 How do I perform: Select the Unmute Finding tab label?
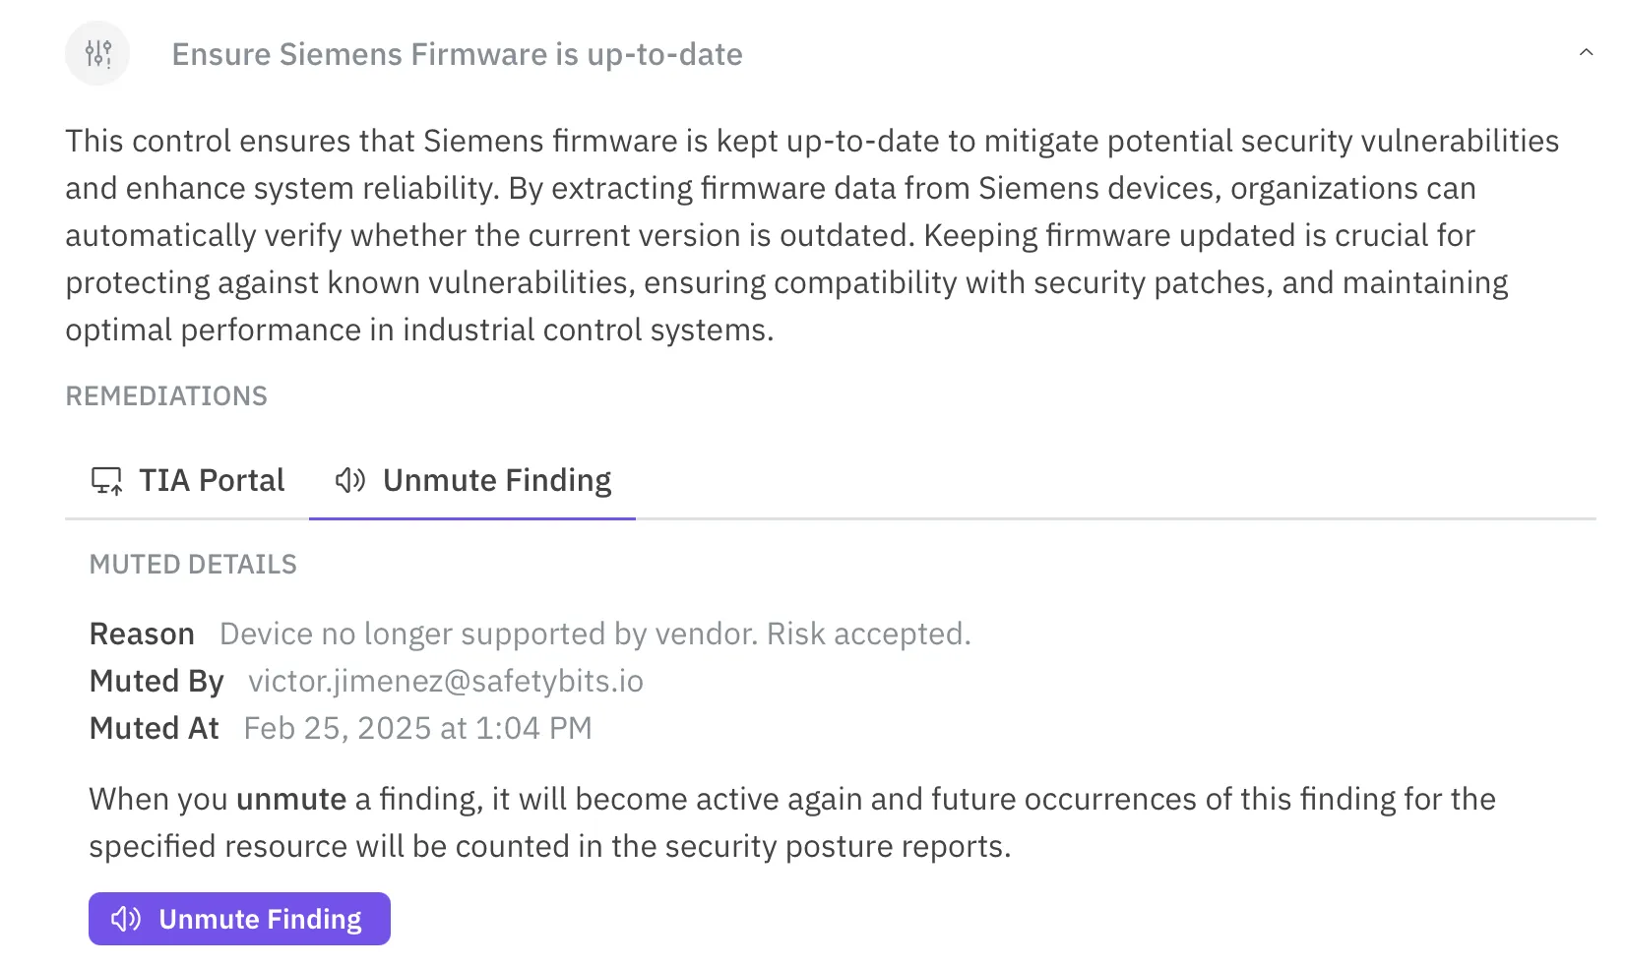pos(496,481)
